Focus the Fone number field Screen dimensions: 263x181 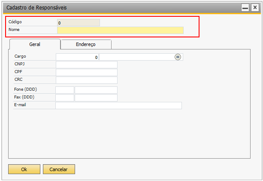pos(96,90)
